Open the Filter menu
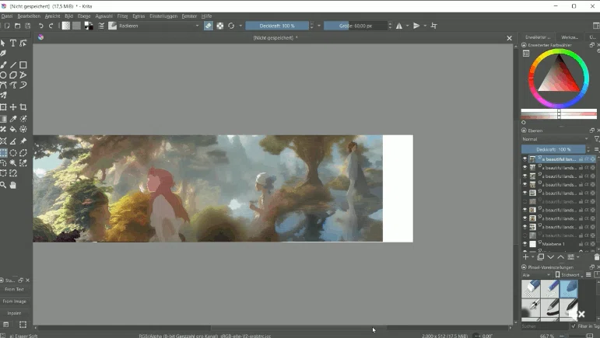This screenshot has width=600, height=338. point(122,16)
